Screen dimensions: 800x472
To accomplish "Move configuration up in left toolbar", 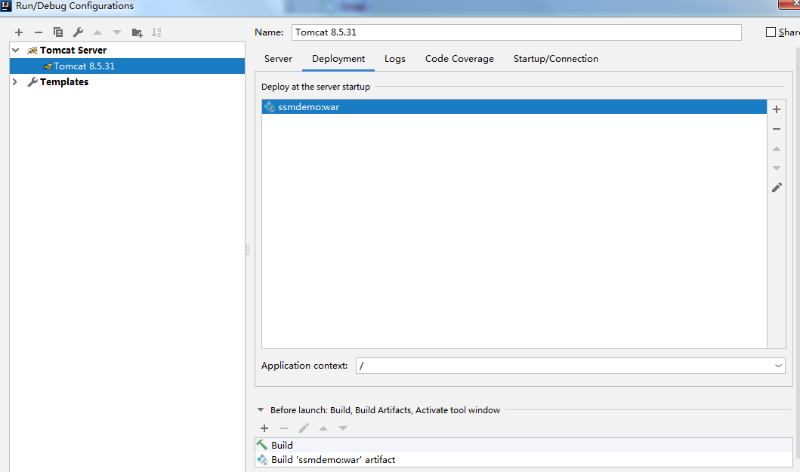I will (x=97, y=32).
